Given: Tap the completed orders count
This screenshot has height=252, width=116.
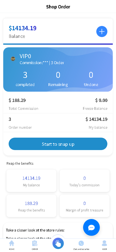Looking at the screenshot, I should (25, 75).
